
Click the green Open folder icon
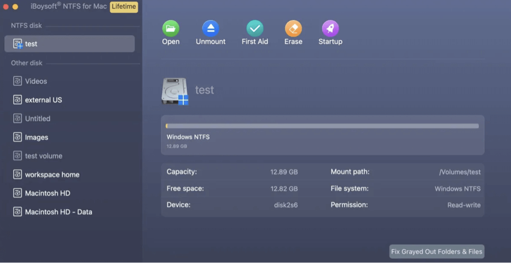(171, 28)
